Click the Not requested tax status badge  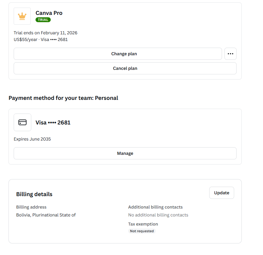(x=142, y=231)
